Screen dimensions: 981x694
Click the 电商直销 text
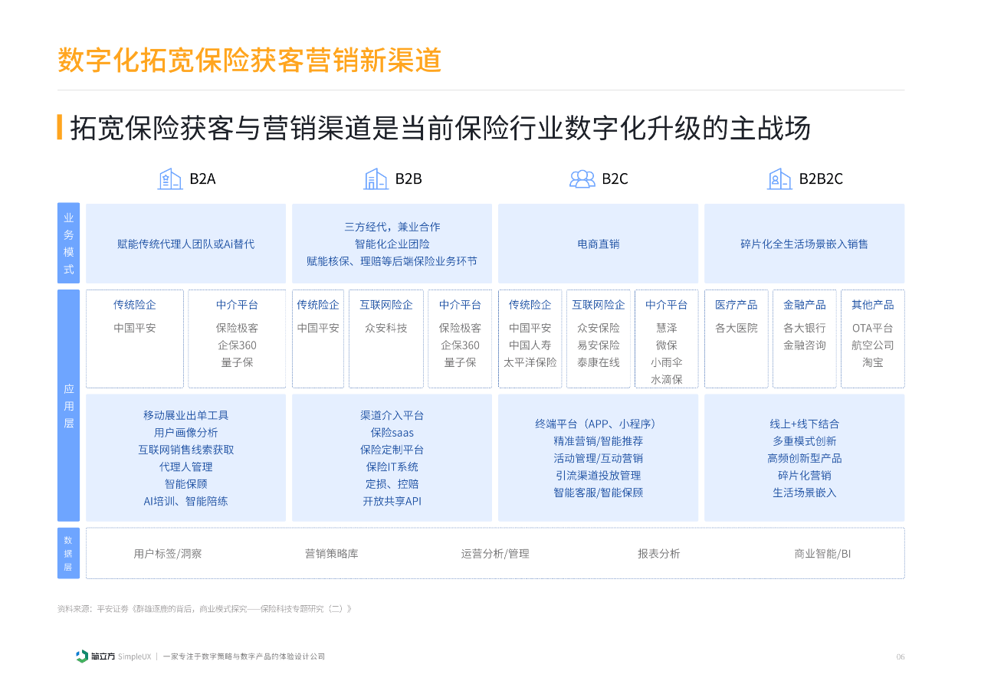(x=598, y=244)
